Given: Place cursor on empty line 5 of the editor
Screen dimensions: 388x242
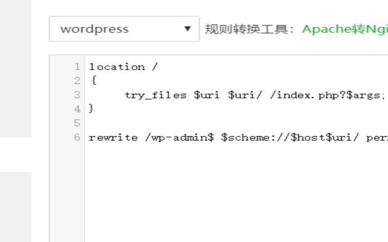Looking at the screenshot, I should coord(194,123).
